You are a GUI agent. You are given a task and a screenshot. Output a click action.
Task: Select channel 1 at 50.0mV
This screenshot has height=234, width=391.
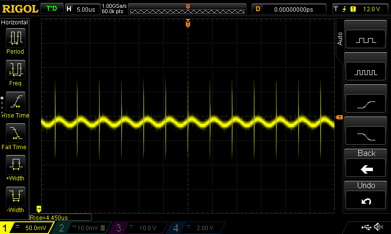[27, 228]
